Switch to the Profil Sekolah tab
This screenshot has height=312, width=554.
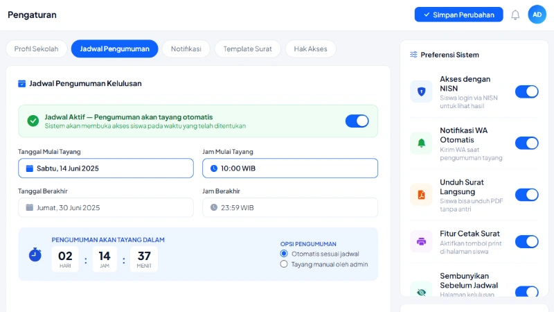point(37,49)
